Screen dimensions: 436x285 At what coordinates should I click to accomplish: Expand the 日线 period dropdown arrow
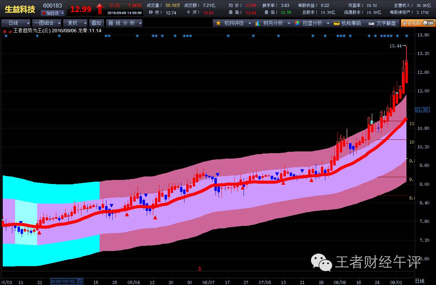point(28,23)
